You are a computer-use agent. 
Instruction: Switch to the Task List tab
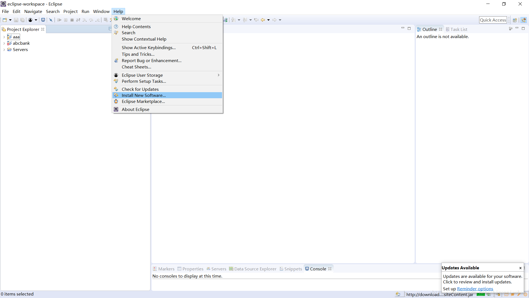456,29
